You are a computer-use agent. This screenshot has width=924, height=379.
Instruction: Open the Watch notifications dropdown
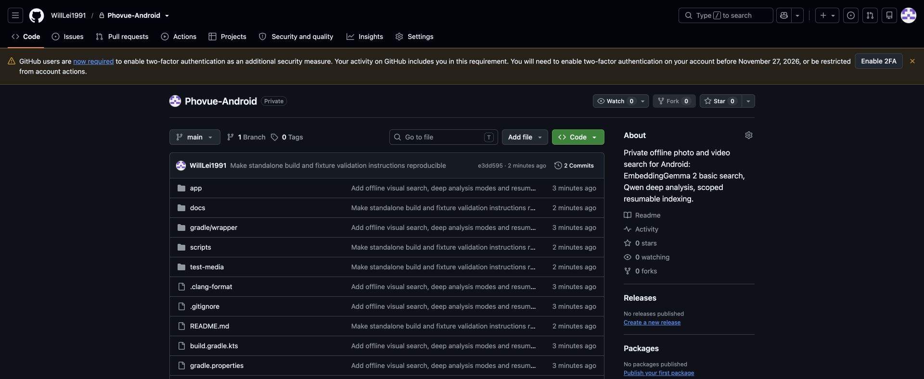click(x=621, y=101)
